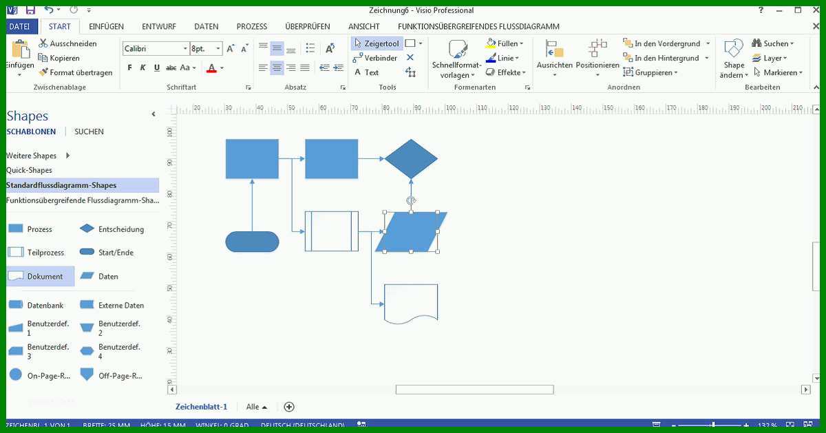Switch to the ANSICHT tab
Screen dimensions: 826x433
(x=364, y=26)
